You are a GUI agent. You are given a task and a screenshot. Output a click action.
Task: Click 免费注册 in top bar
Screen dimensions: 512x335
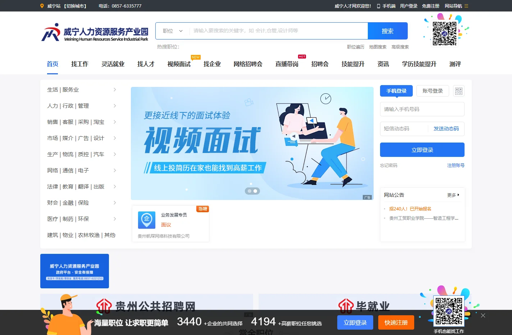[431, 6]
